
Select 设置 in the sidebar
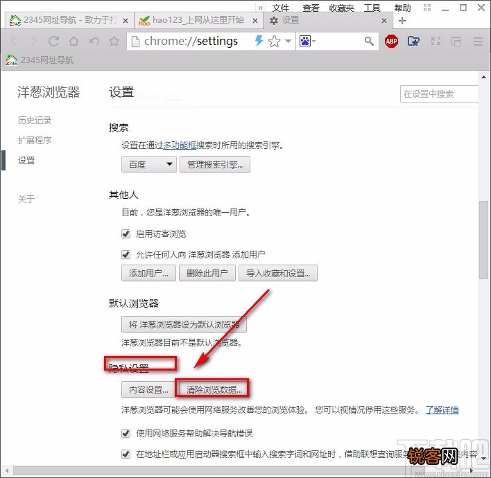pyautogui.click(x=26, y=161)
